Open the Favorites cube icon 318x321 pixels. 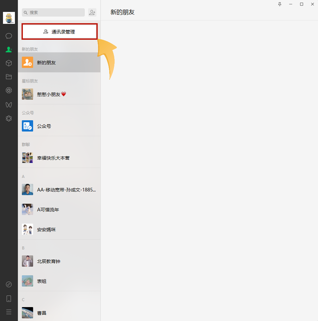coord(8,63)
